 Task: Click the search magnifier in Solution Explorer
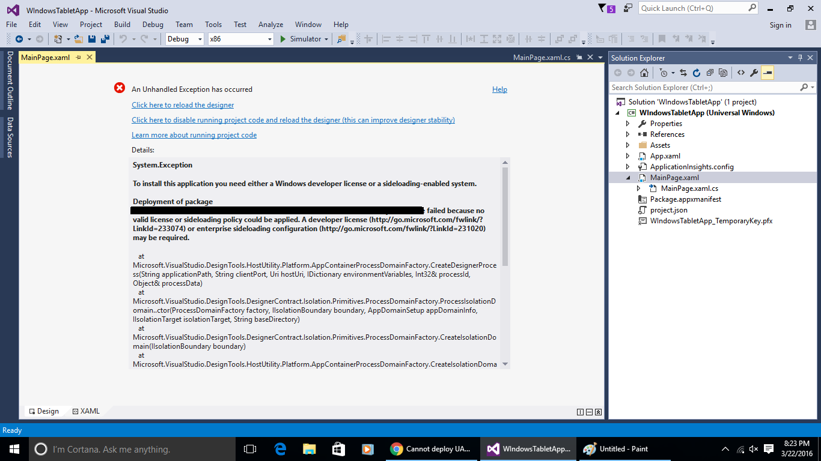(804, 88)
